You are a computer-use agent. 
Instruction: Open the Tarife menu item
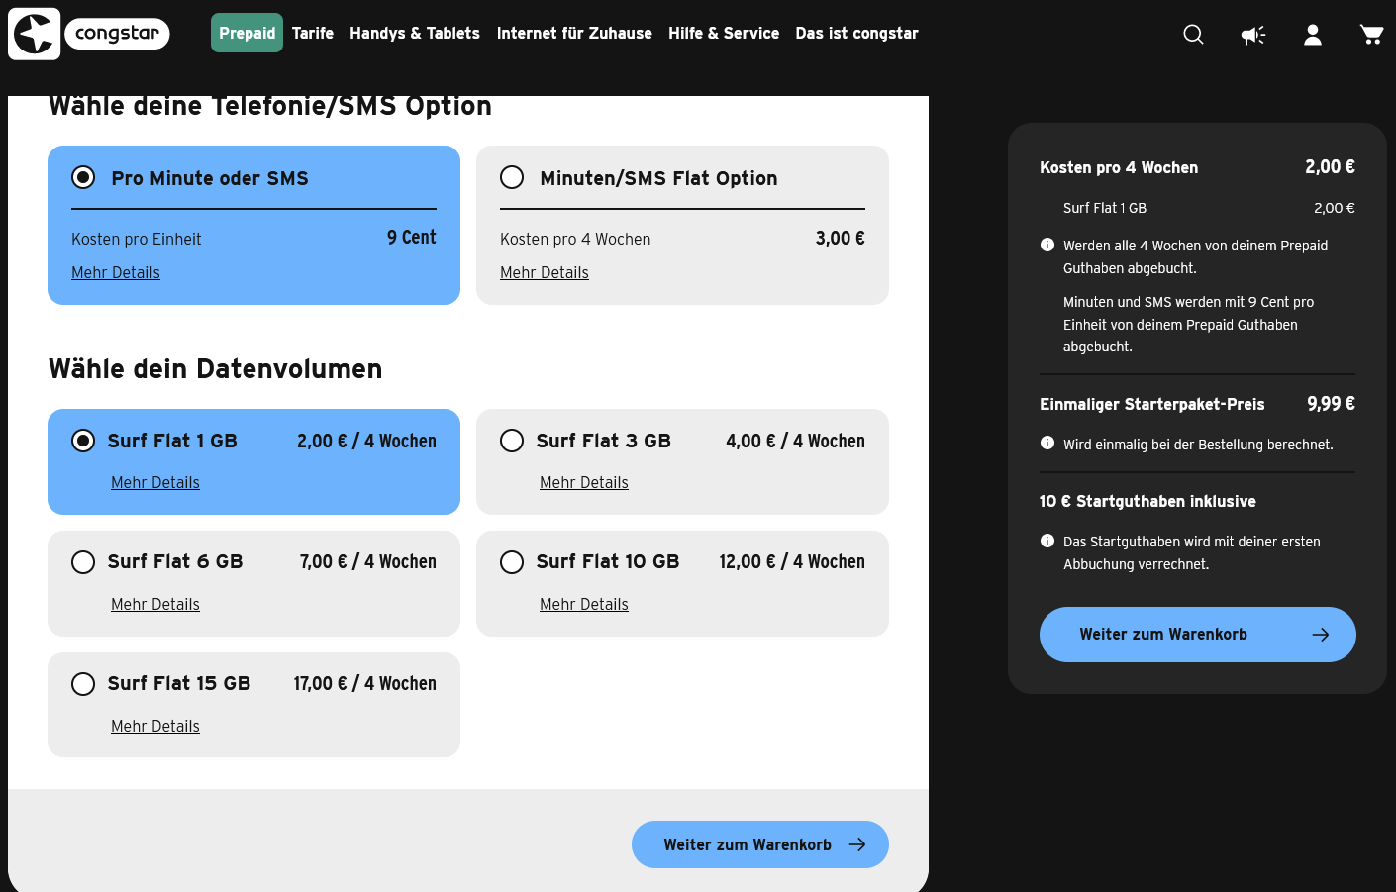(x=313, y=33)
